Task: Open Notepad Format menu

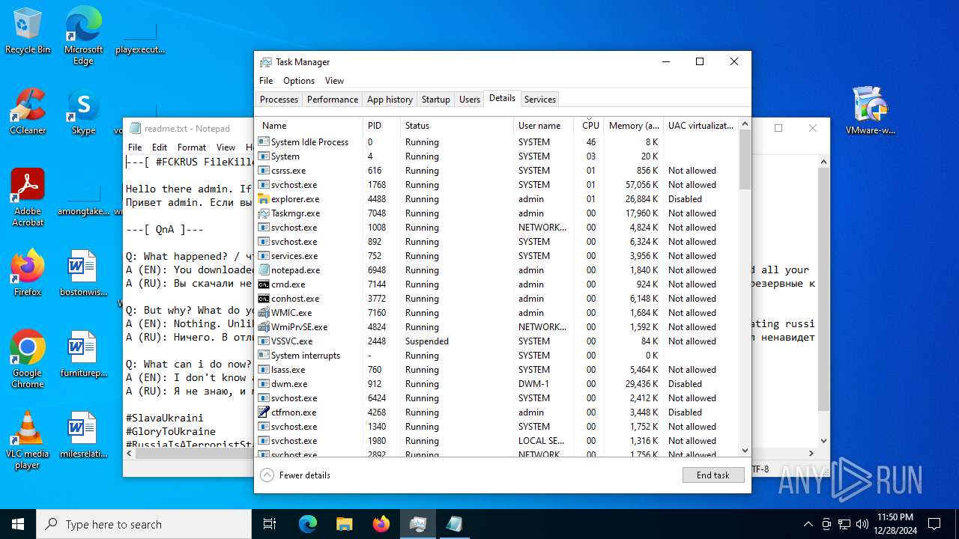Action: (x=192, y=147)
